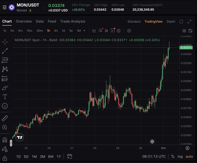The height and width of the screenshot is (163, 197).
Task: Open the emoji icons tool
Action: coord(5,106)
